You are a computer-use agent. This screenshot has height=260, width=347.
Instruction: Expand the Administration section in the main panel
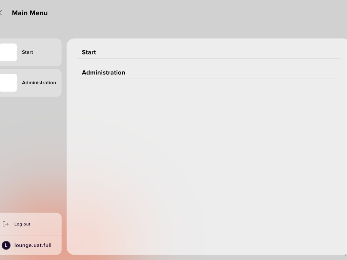[103, 72]
